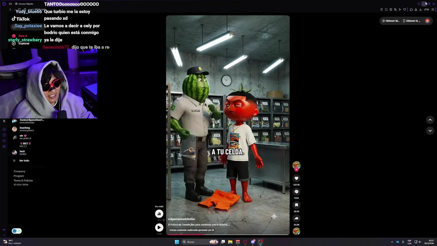
Task: Show hidden tray icons chevron
Action: tap(392, 242)
